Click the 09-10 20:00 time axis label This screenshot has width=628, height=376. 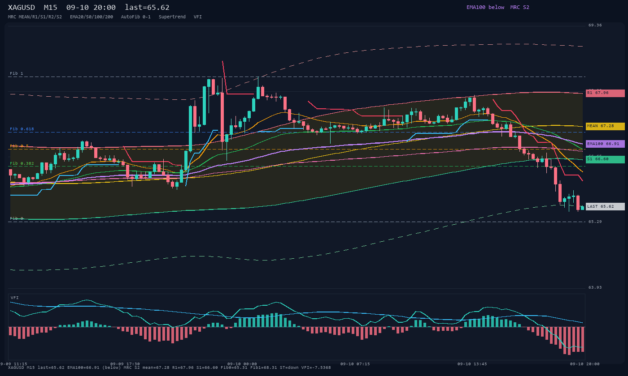pyautogui.click(x=585, y=364)
